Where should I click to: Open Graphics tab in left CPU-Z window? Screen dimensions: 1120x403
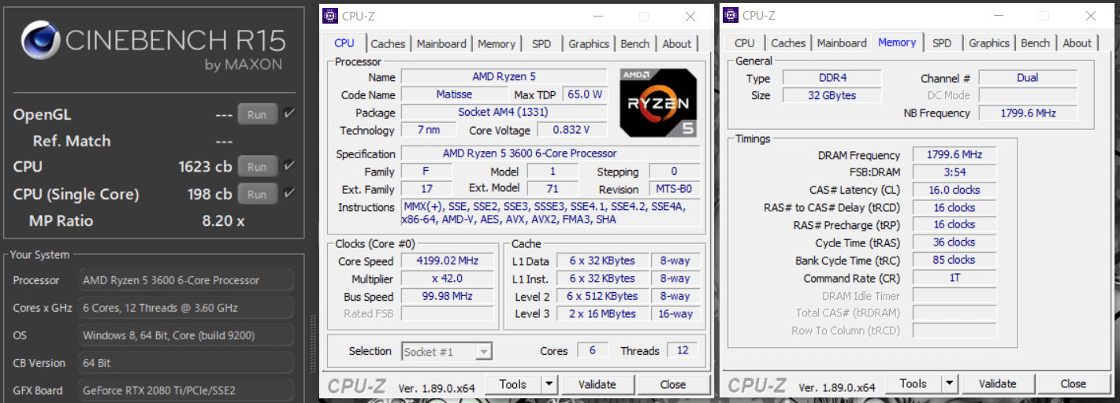tap(589, 44)
